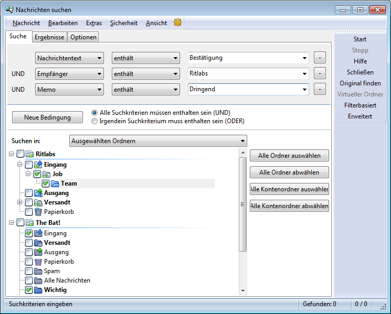The height and width of the screenshot is (314, 391).
Task: Check the Alle Nachrichten folder checkbox
Action: [x=29, y=280]
